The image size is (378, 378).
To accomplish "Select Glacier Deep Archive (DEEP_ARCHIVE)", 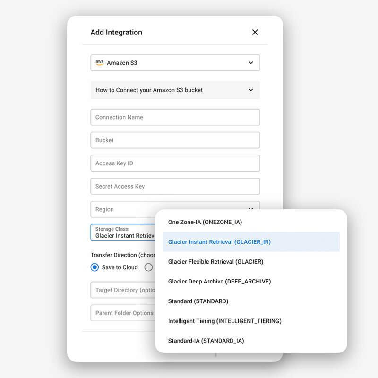I will pos(219,282).
